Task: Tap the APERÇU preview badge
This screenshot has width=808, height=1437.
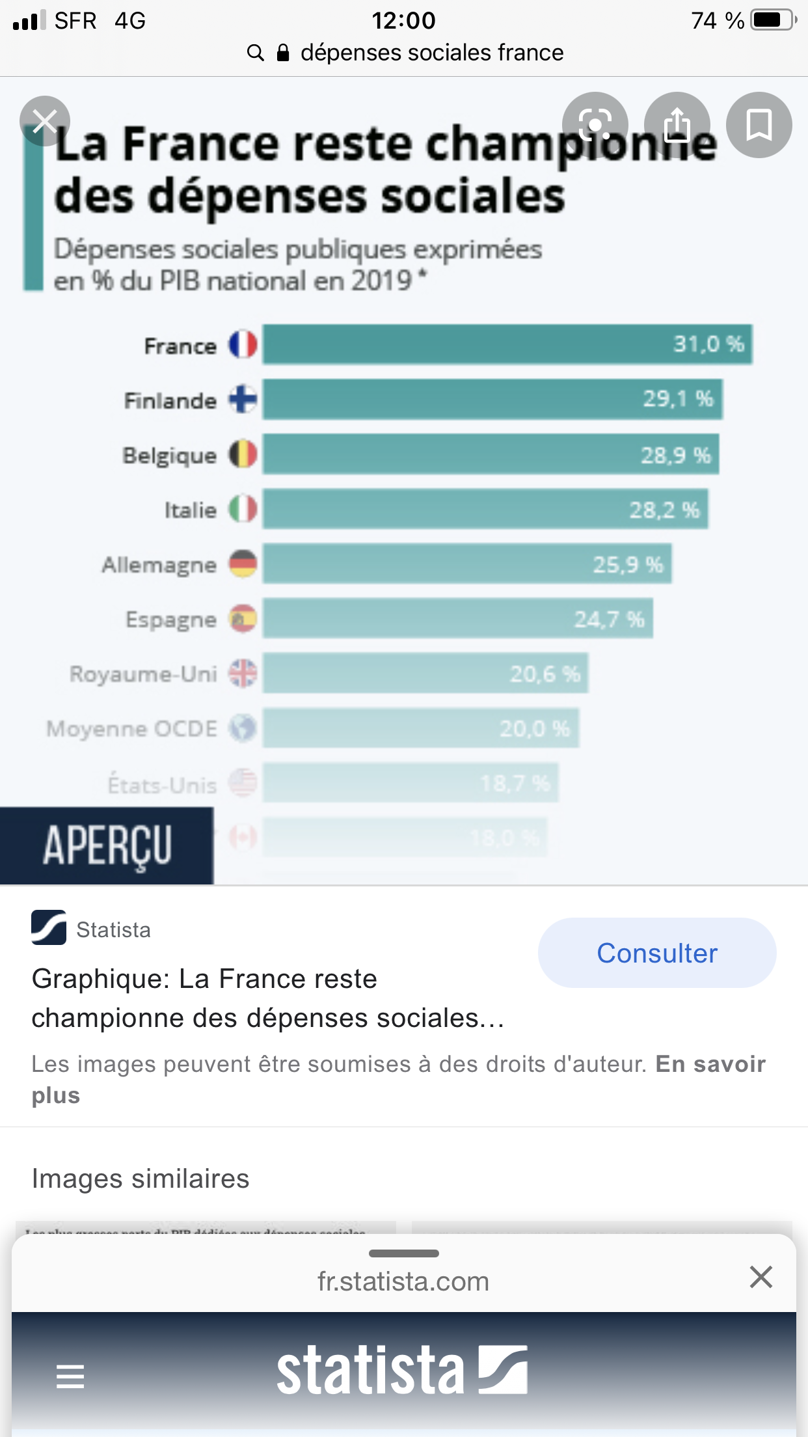Action: tap(107, 845)
